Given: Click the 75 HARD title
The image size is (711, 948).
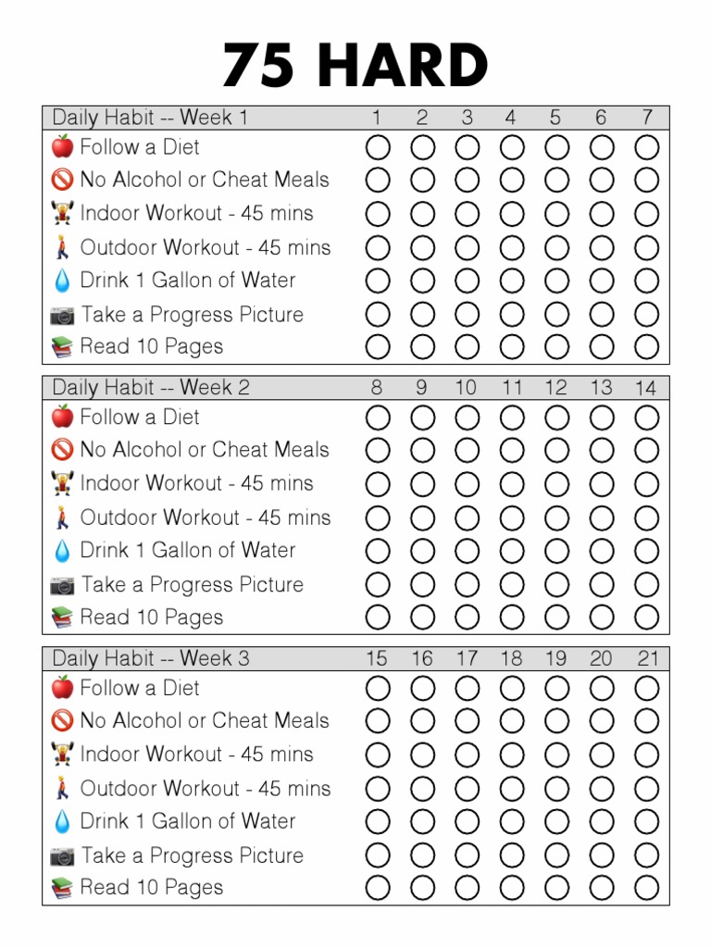Looking at the screenshot, I should pyautogui.click(x=355, y=68).
